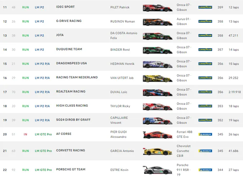The image size is (243, 179).
Task: Select the PORSCHE GT TEAM name
Action: pos(71,170)
